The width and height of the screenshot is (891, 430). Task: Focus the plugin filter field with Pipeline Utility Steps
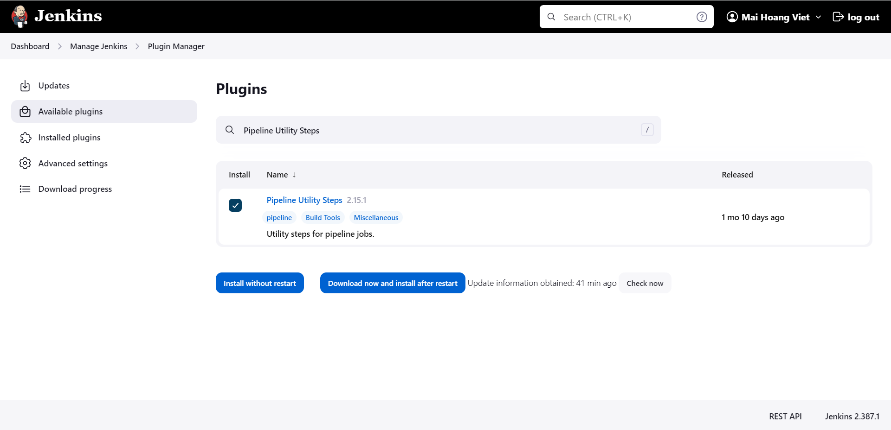439,130
